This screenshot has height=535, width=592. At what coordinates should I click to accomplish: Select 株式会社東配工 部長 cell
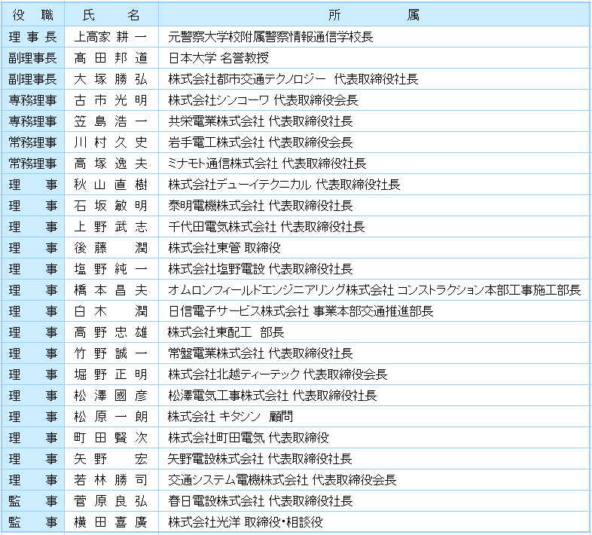(374, 333)
